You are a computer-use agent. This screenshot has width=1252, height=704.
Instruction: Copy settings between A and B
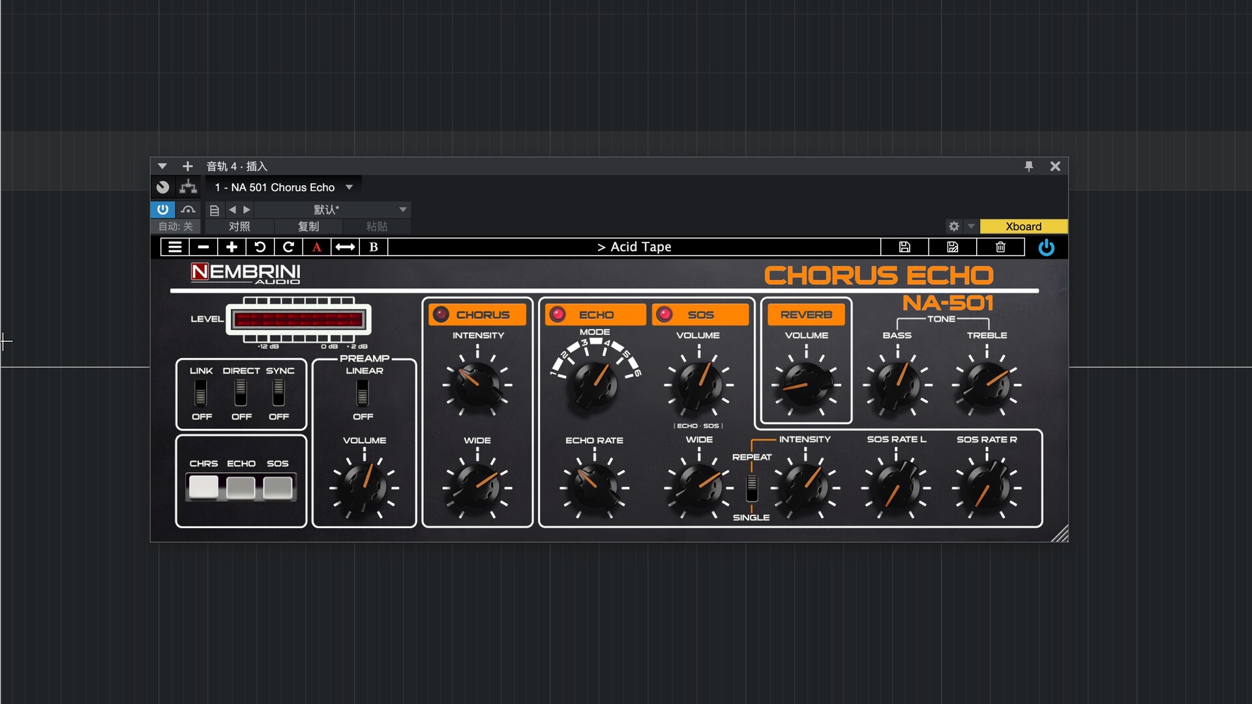[345, 247]
